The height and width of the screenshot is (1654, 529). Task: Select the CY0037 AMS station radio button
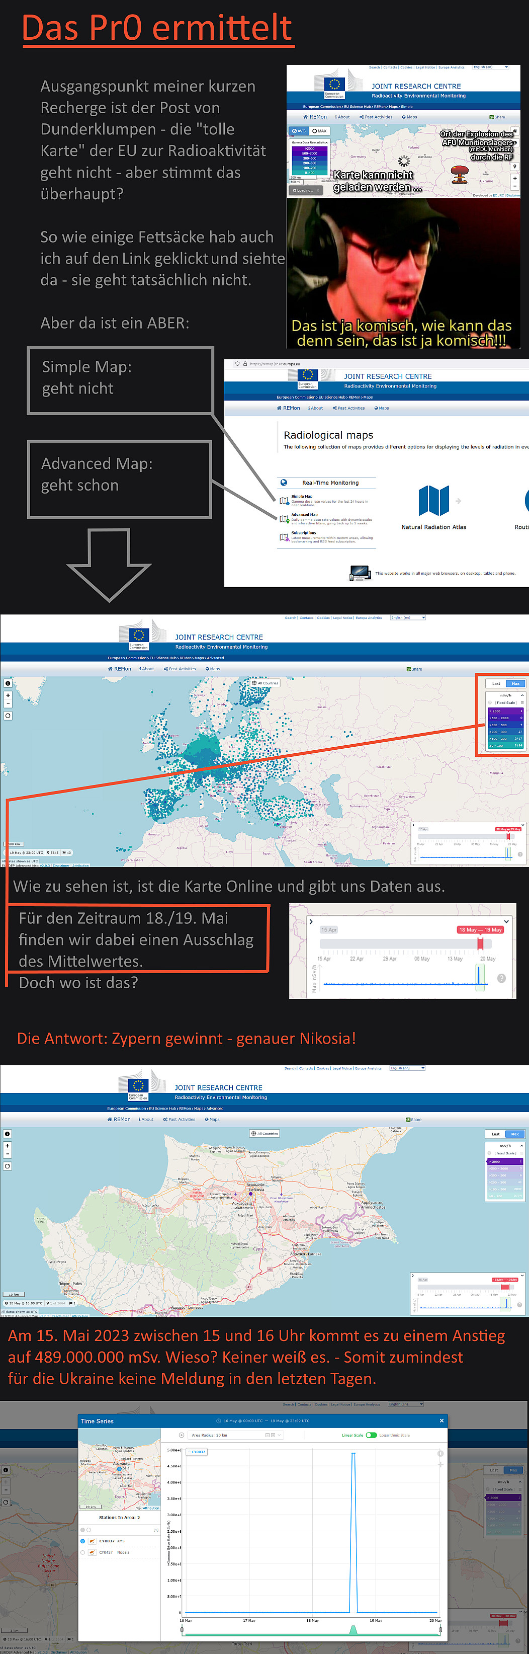83,1541
